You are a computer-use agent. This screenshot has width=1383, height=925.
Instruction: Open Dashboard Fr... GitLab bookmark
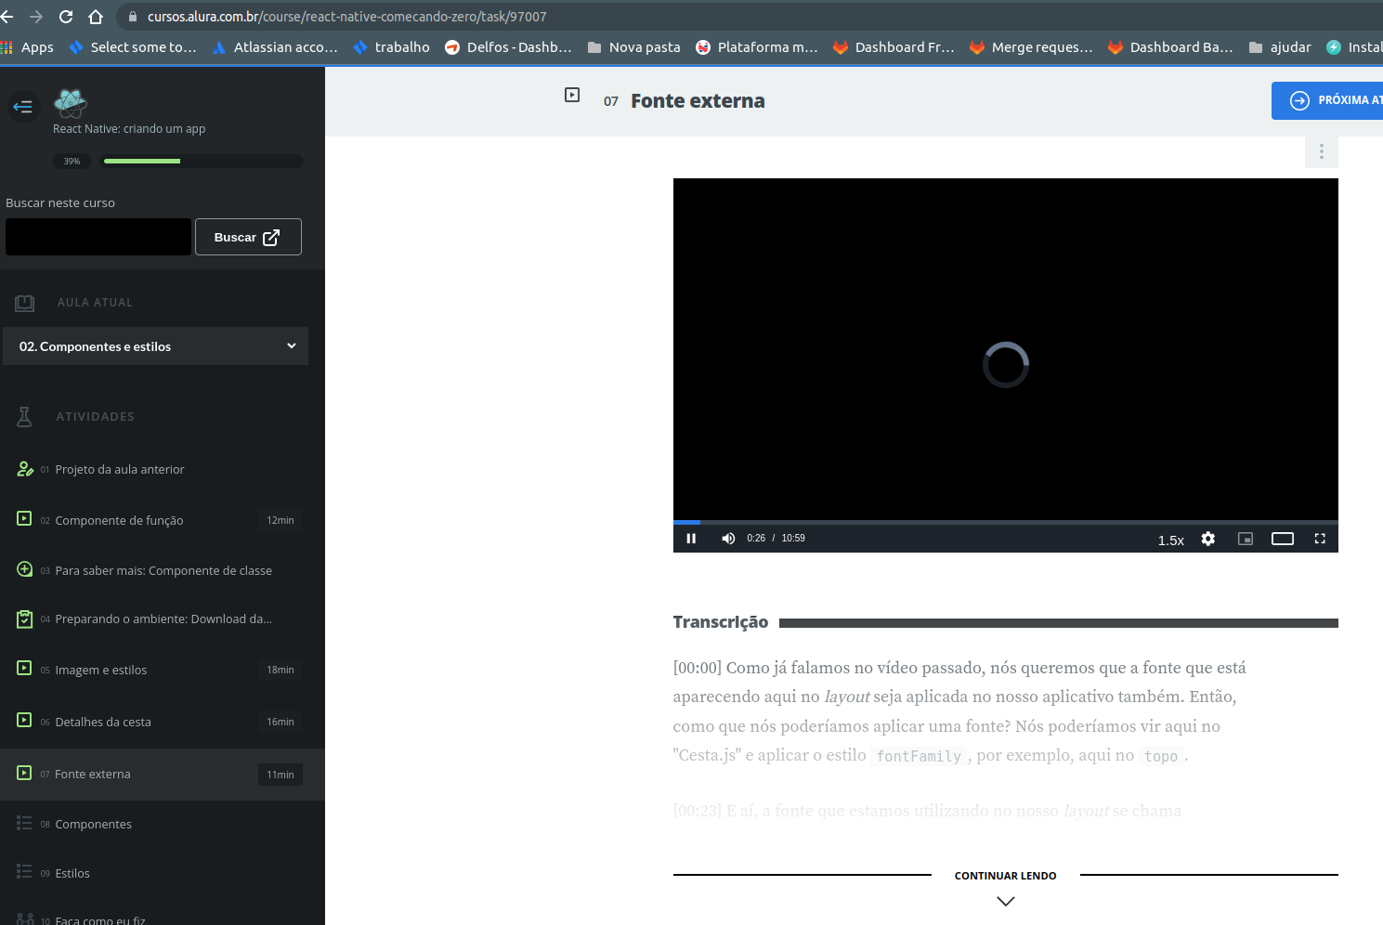(x=894, y=47)
